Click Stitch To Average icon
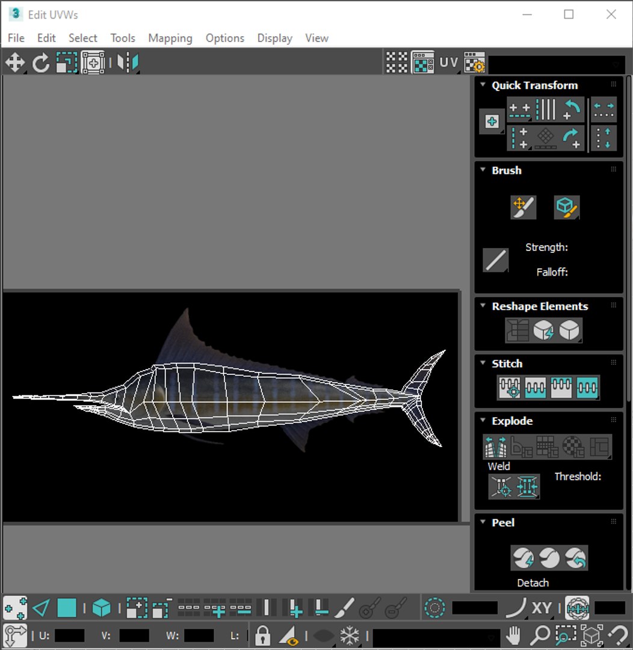633x650 pixels. (x=535, y=387)
